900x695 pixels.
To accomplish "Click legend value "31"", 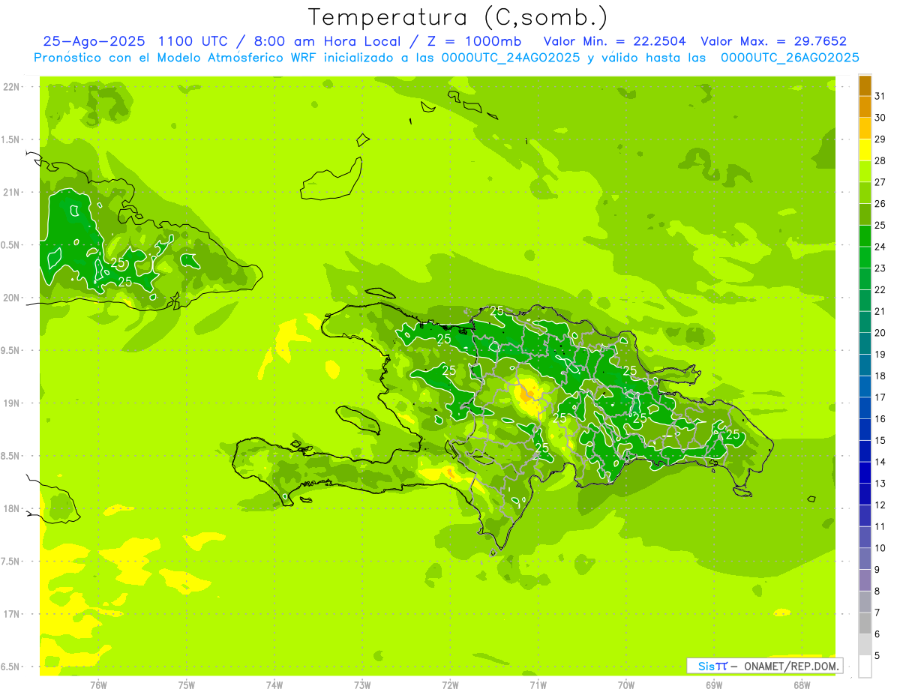I will [x=880, y=96].
